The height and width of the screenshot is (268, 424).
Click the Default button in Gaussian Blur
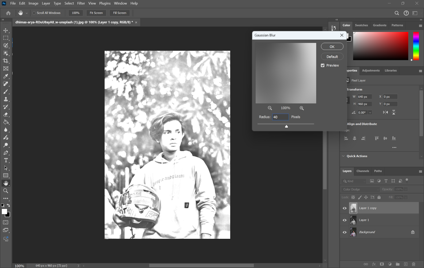point(332,57)
